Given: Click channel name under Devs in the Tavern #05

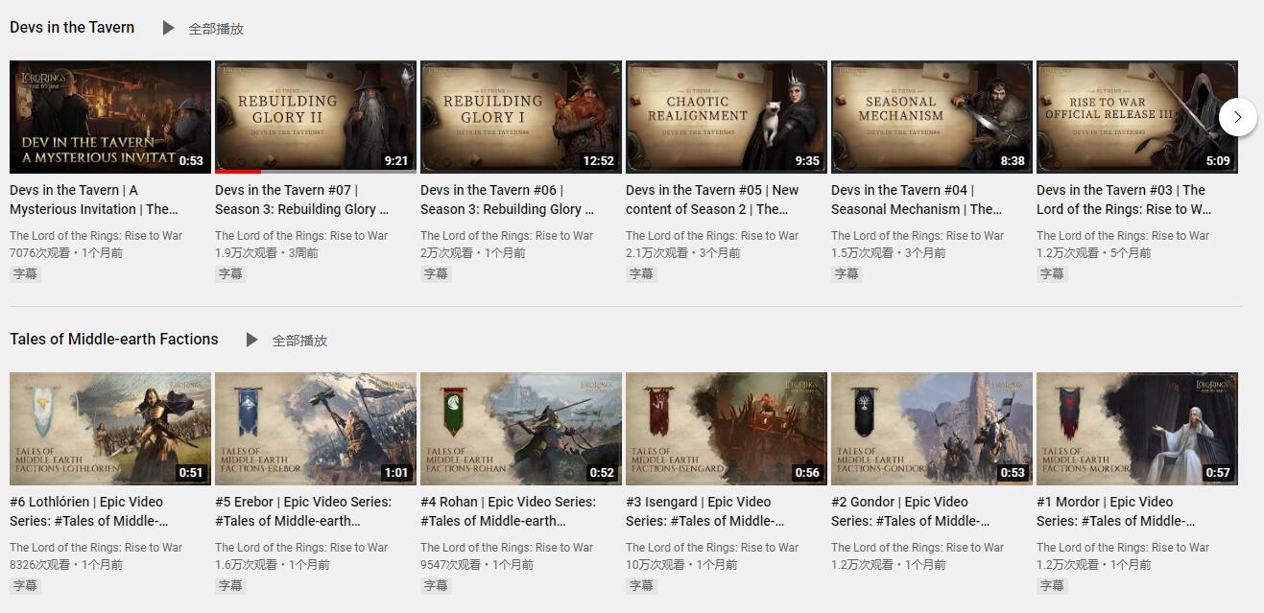Looking at the screenshot, I should 712,236.
